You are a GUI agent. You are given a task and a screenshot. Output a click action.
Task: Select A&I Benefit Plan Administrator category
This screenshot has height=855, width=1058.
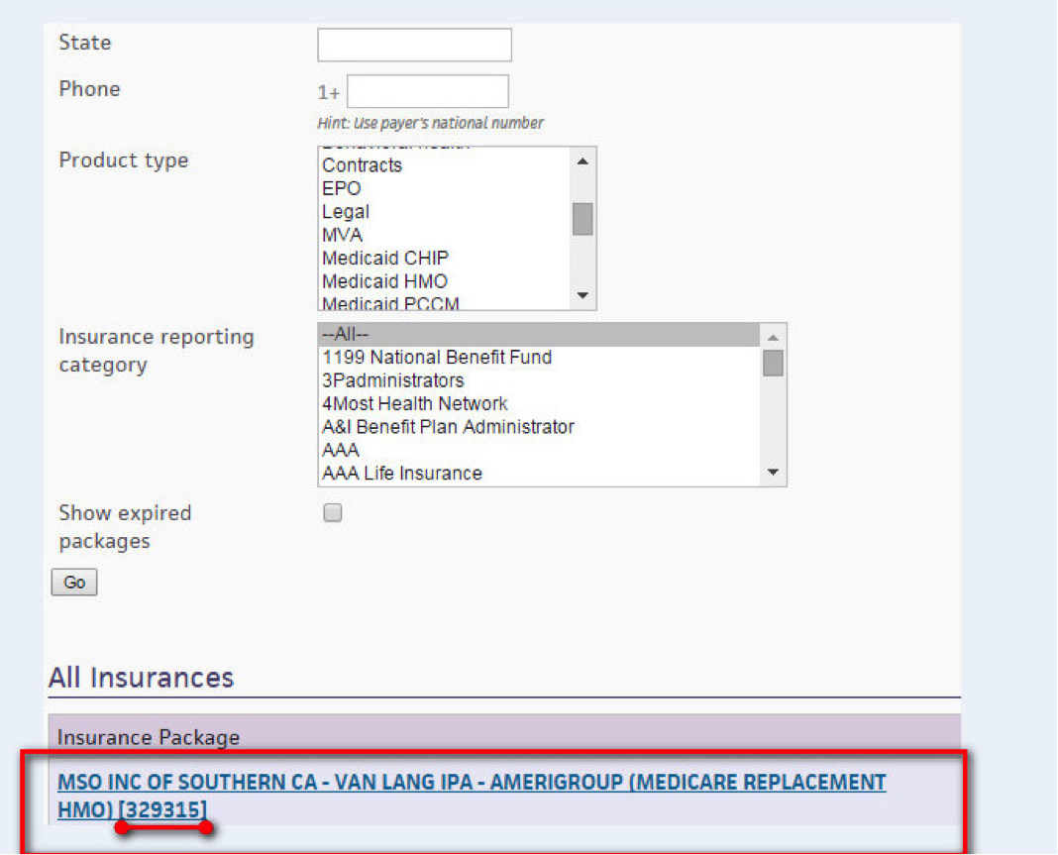coord(539,427)
